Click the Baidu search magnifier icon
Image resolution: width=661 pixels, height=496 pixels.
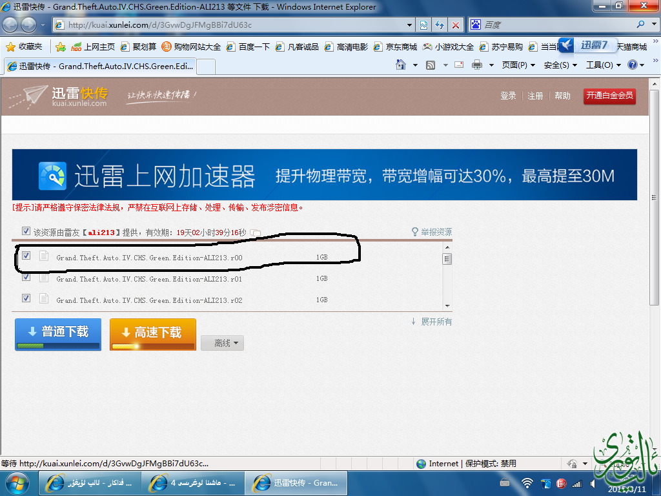641,25
